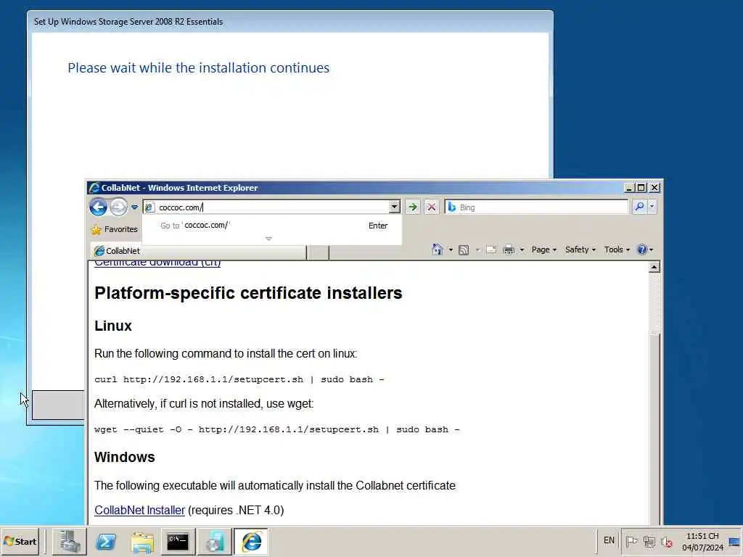Minimize the Internet Explorer window

[x=629, y=188]
